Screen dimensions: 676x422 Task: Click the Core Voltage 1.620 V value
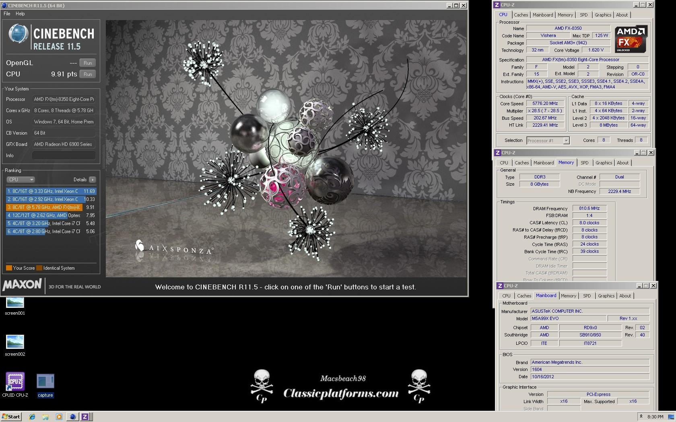(x=596, y=50)
